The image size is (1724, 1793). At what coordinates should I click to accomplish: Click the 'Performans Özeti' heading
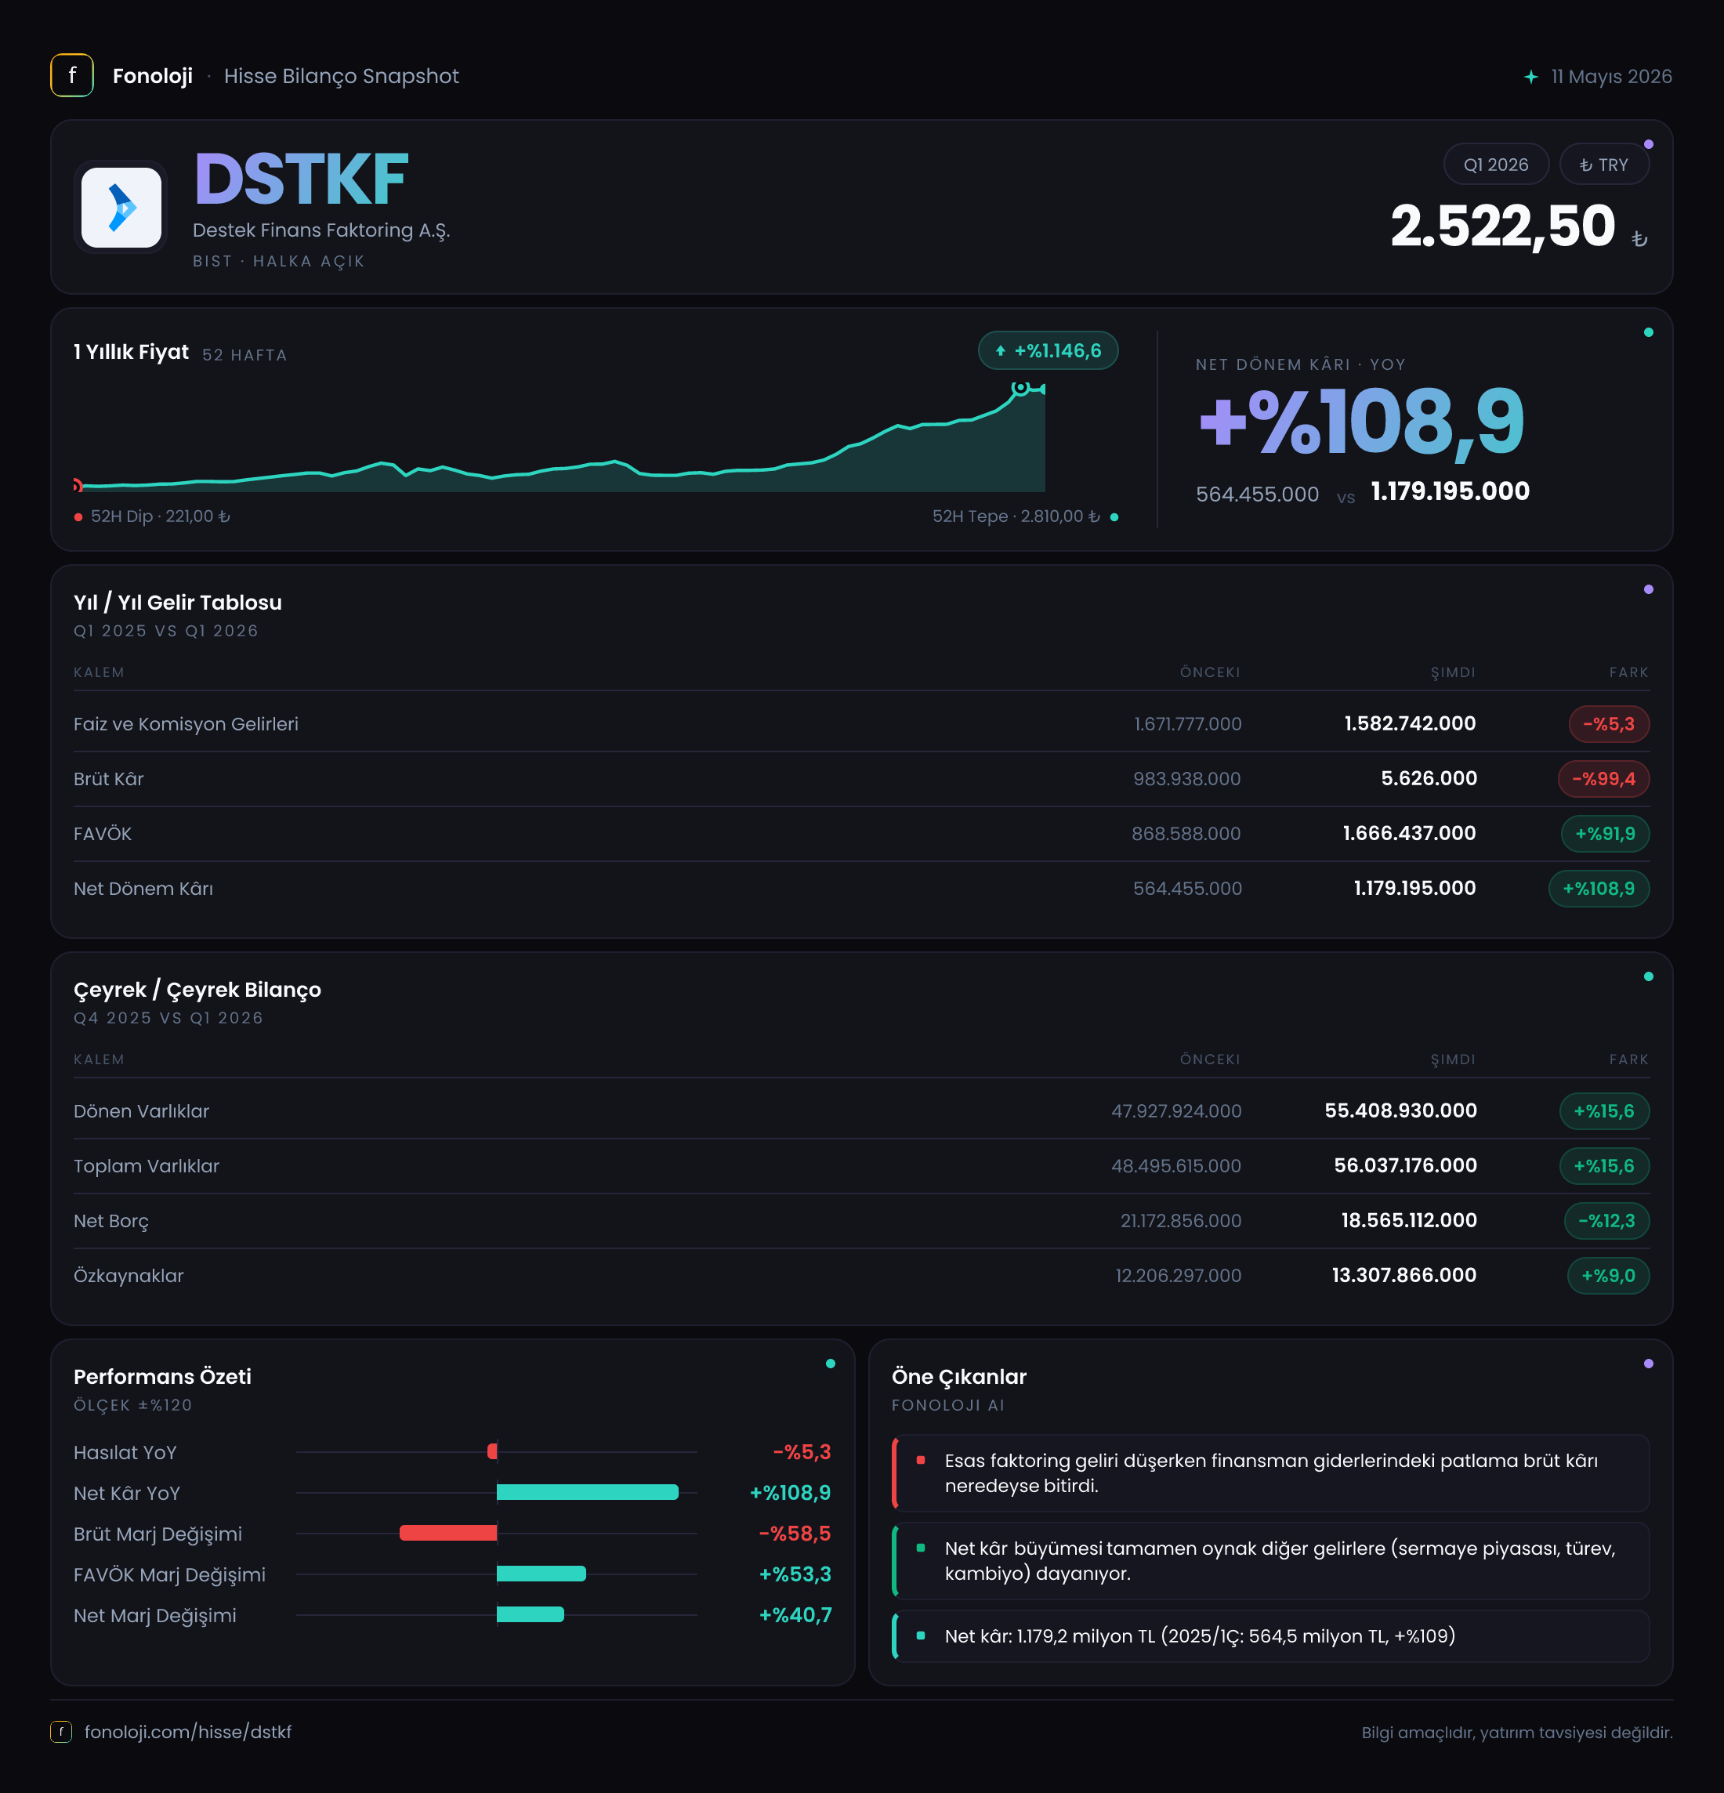click(x=163, y=1377)
